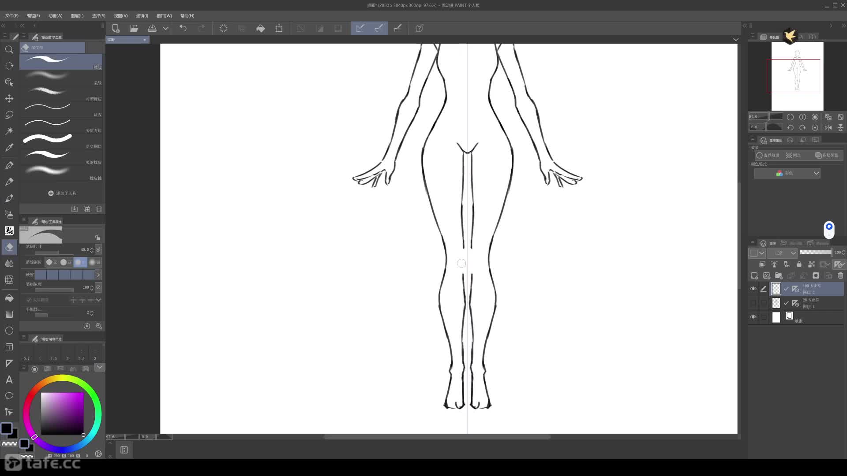Select the Lasso selection tool
Viewport: 847px width, 476px height.
click(9, 115)
